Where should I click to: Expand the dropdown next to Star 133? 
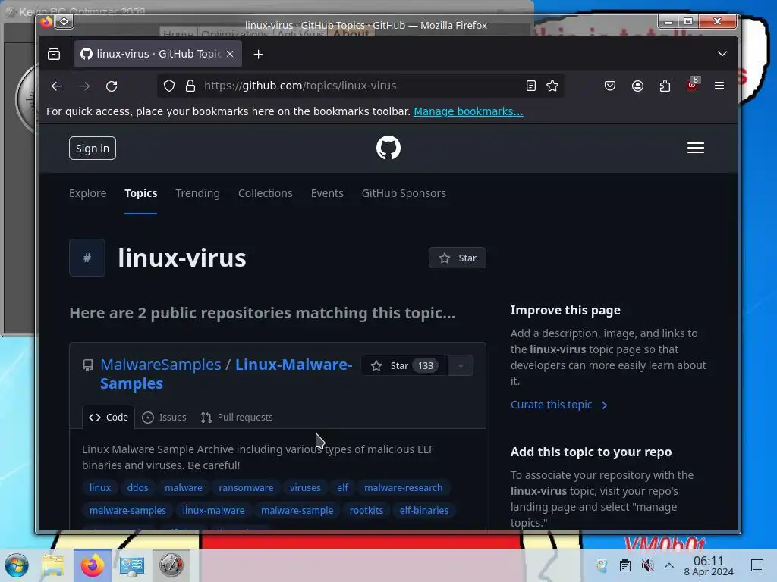tap(461, 365)
